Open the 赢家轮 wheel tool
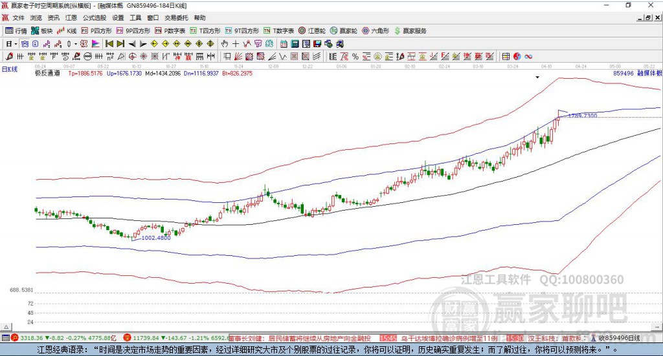Screen dimensions: 663x356 344,31
